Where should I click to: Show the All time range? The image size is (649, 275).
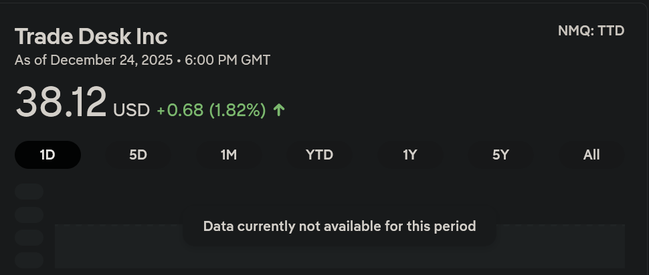tap(591, 155)
